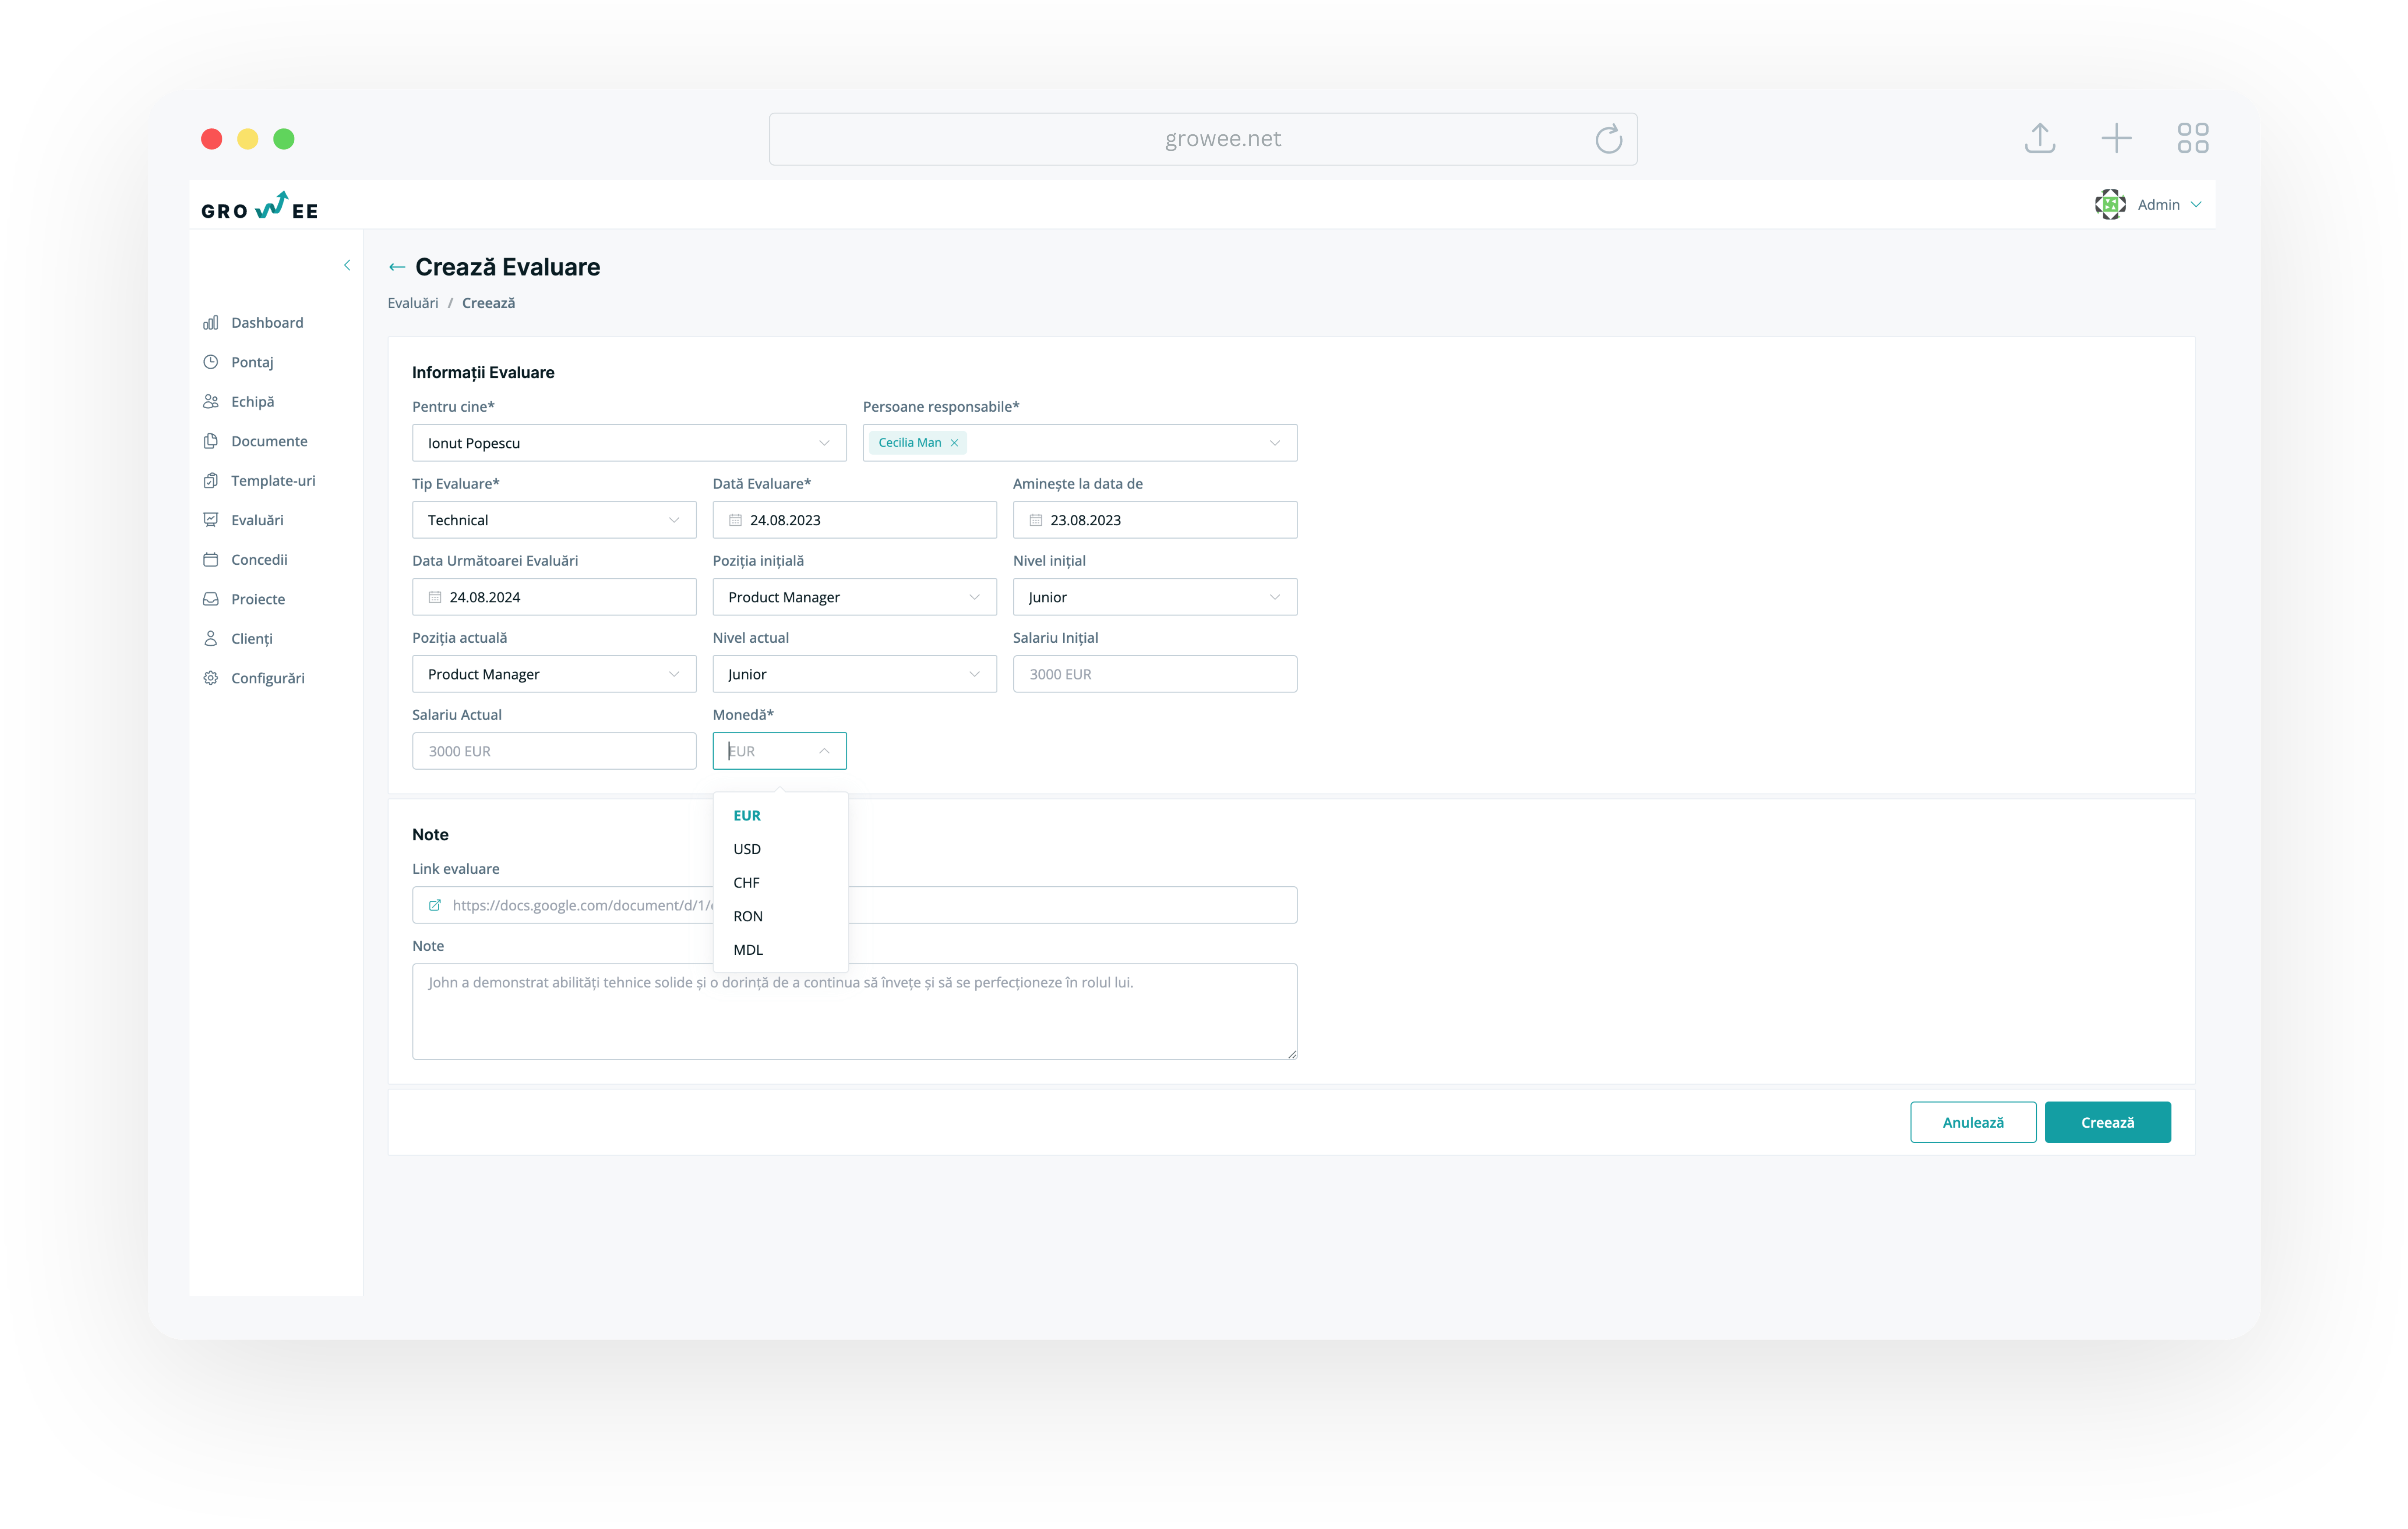Click the Dashboard chart icon in sidebar
The width and height of the screenshot is (2408, 1529).
[x=210, y=322]
